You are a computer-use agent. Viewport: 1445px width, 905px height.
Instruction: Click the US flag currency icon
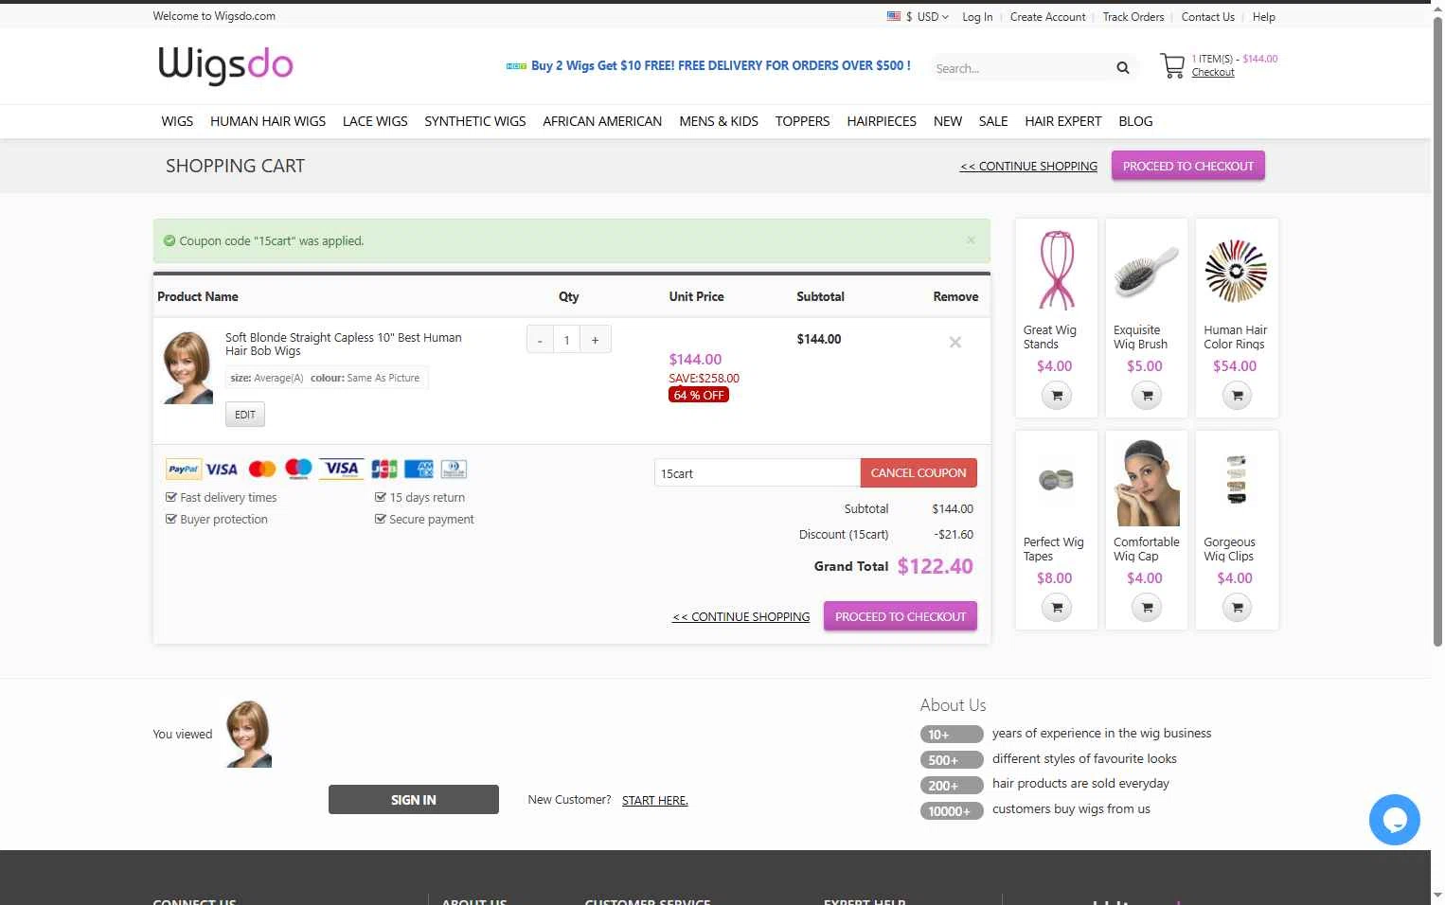894,16
